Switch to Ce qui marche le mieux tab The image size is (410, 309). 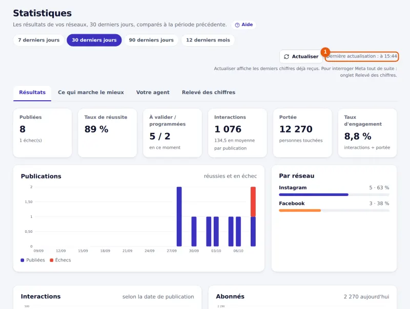tap(91, 93)
